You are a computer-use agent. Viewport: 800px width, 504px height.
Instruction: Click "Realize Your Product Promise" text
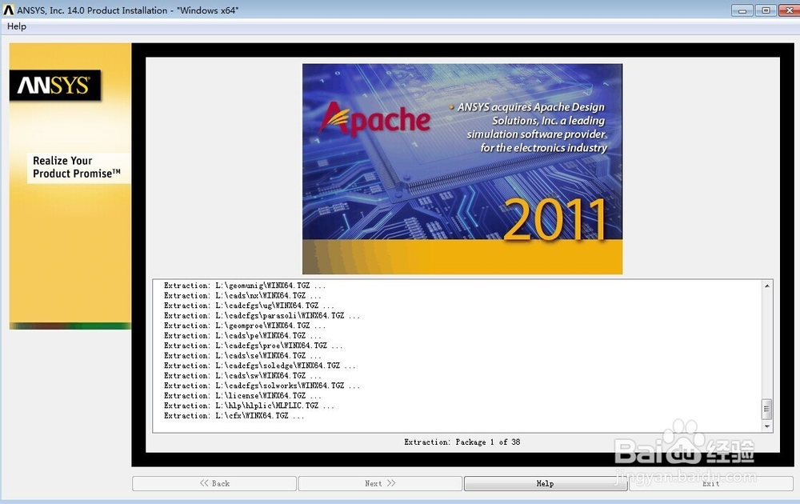pyautogui.click(x=77, y=167)
